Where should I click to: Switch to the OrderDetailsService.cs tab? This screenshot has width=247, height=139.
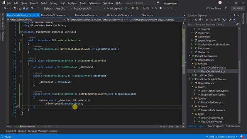tap(119, 15)
